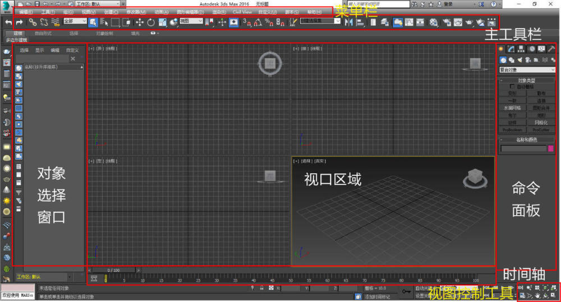The height and width of the screenshot is (302, 561).
Task: Activate the Select Object tool
Action: (x=93, y=22)
